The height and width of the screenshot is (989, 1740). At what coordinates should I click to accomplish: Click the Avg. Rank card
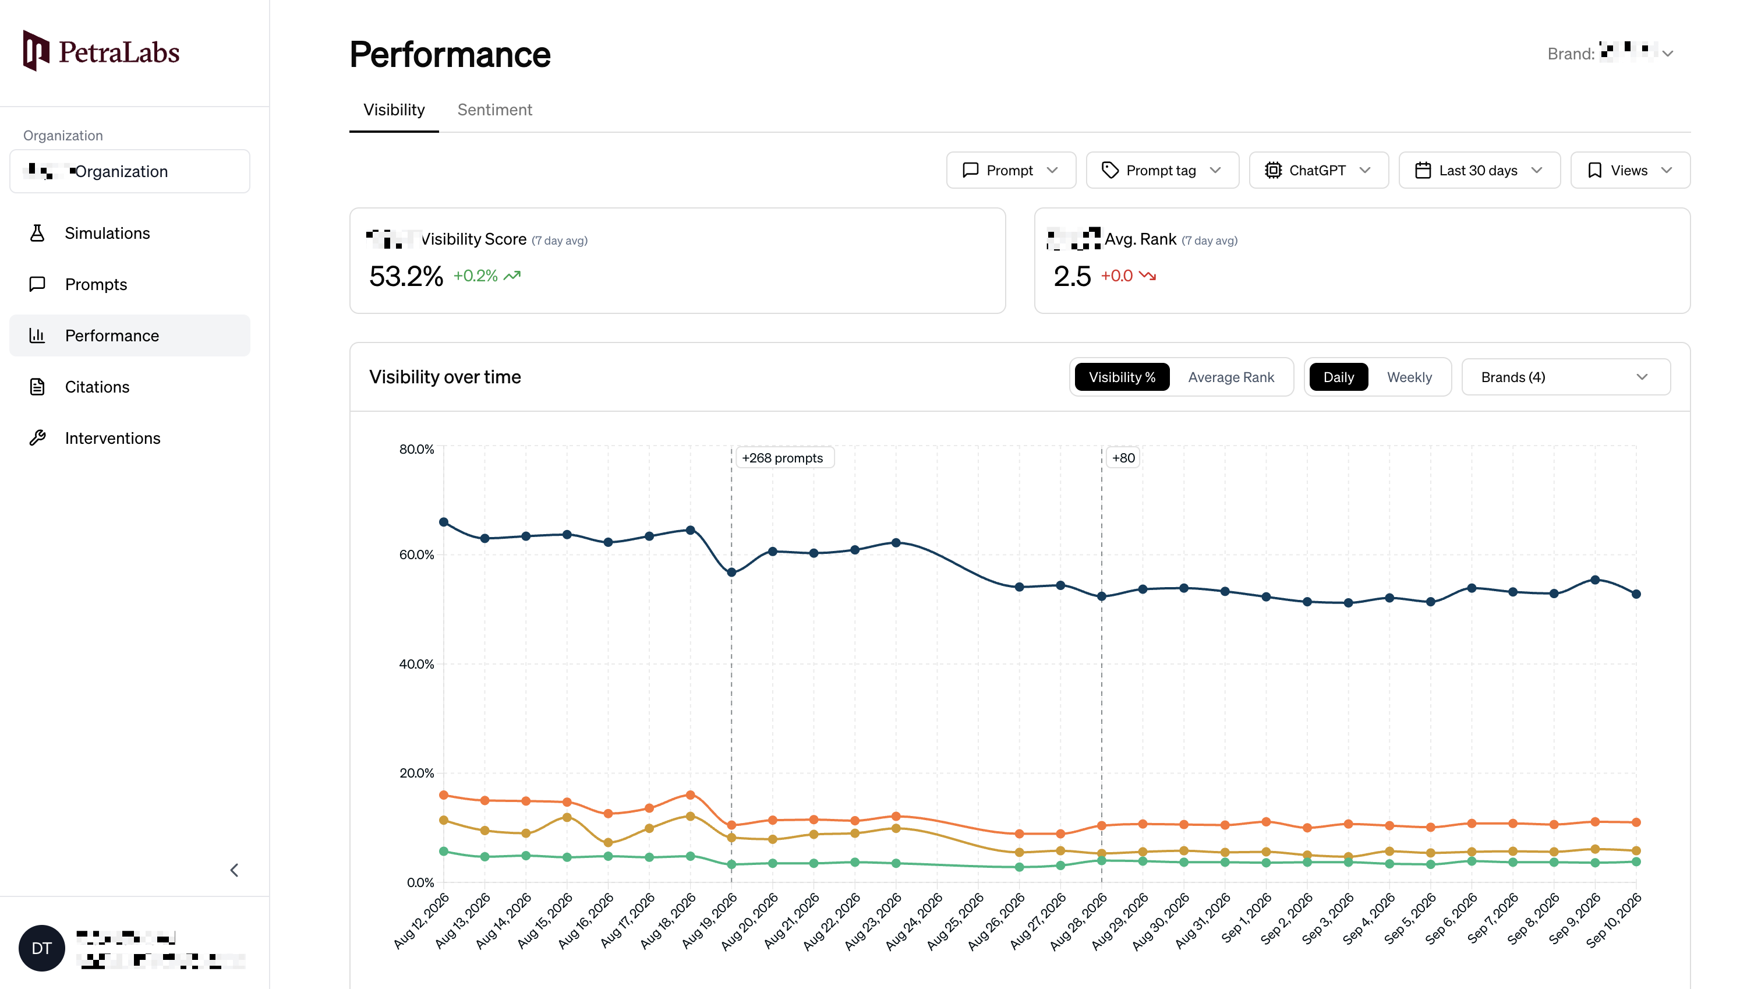pos(1362,260)
